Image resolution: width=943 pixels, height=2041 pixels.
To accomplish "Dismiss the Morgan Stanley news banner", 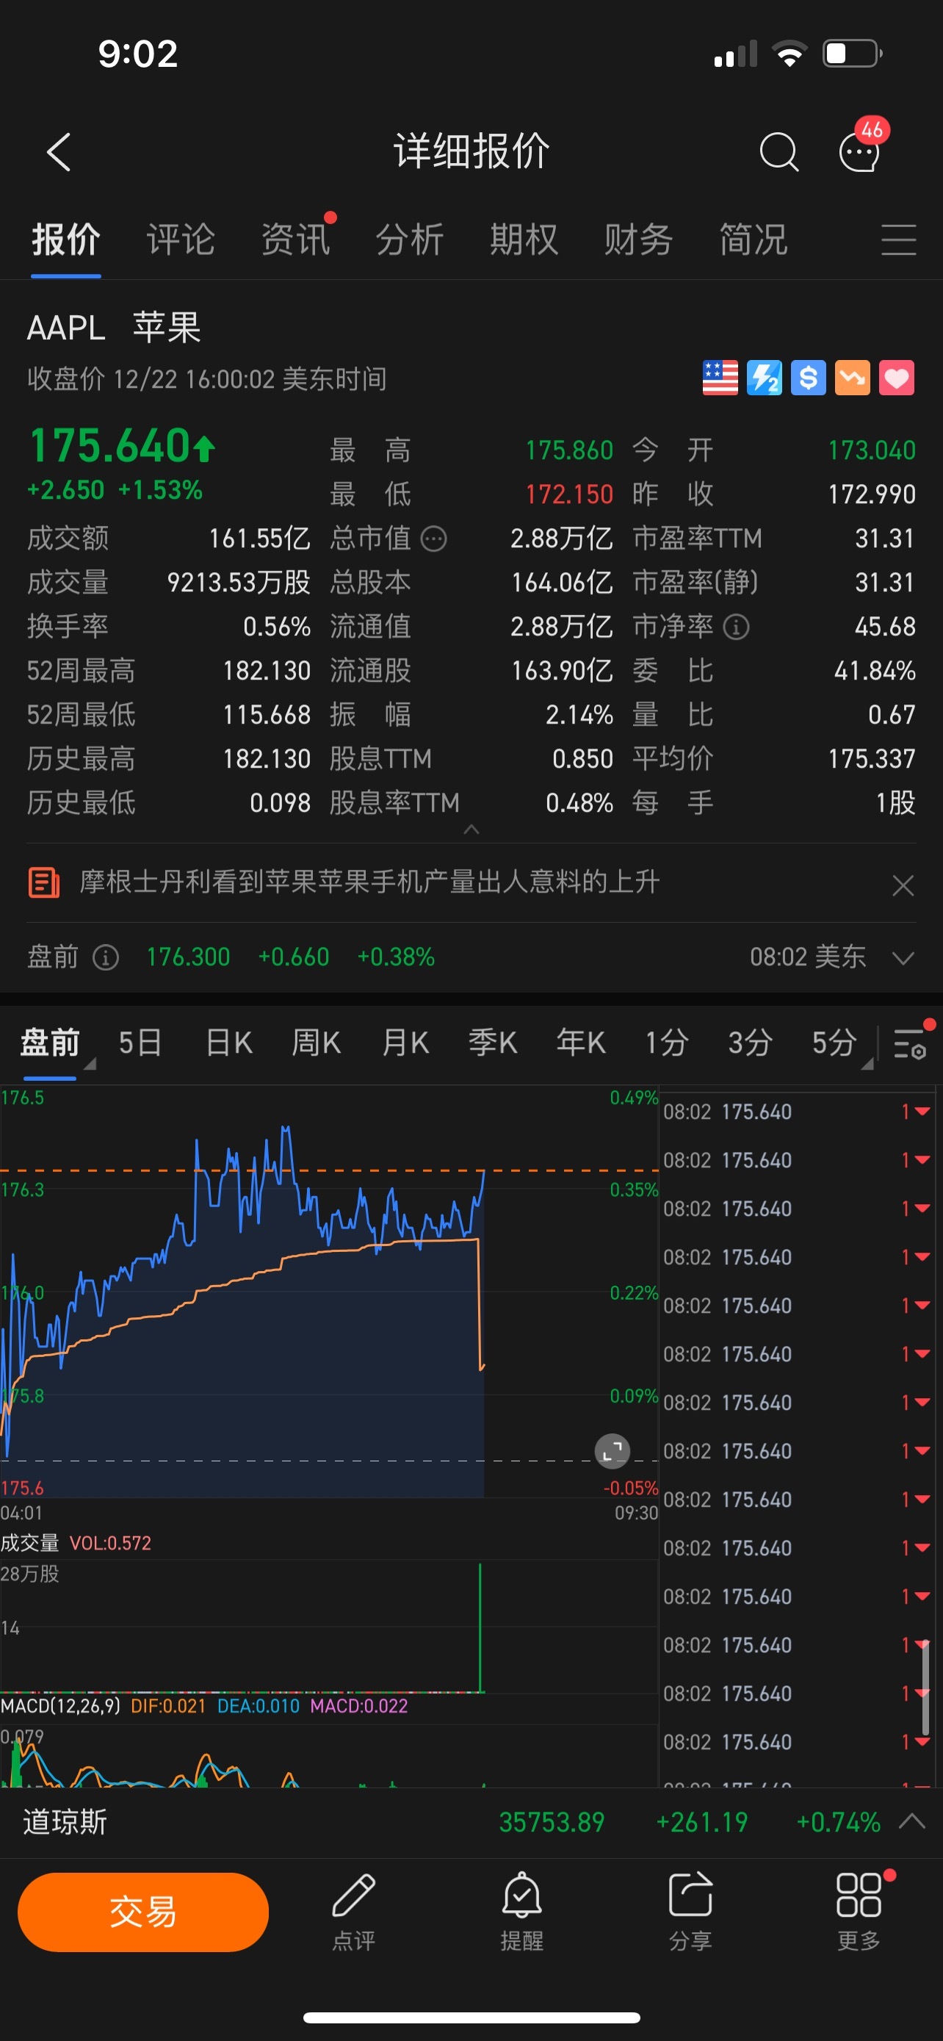I will [x=903, y=885].
